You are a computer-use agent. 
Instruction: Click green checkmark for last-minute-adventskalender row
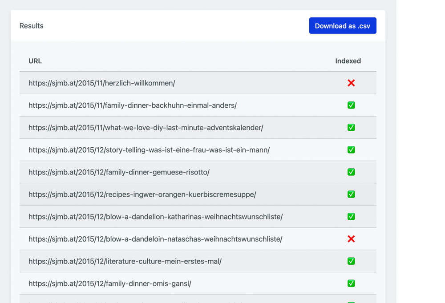(351, 128)
